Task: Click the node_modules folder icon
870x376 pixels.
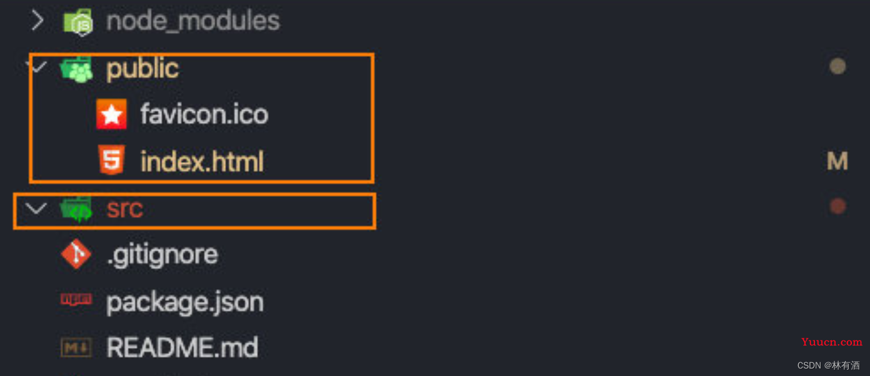Action: point(78,22)
